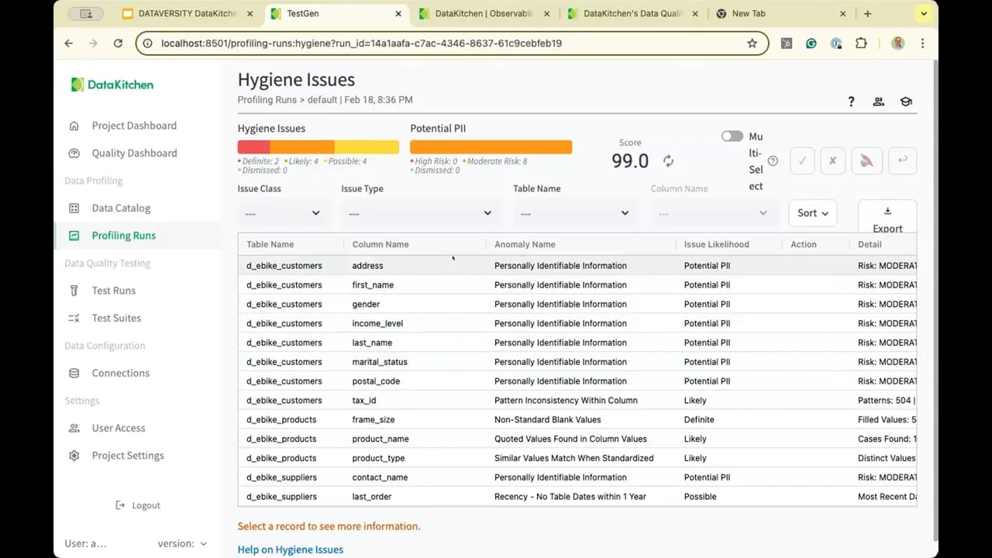Close the TestGen browser tab
Image resolution: width=992 pixels, height=558 pixels.
tap(398, 14)
